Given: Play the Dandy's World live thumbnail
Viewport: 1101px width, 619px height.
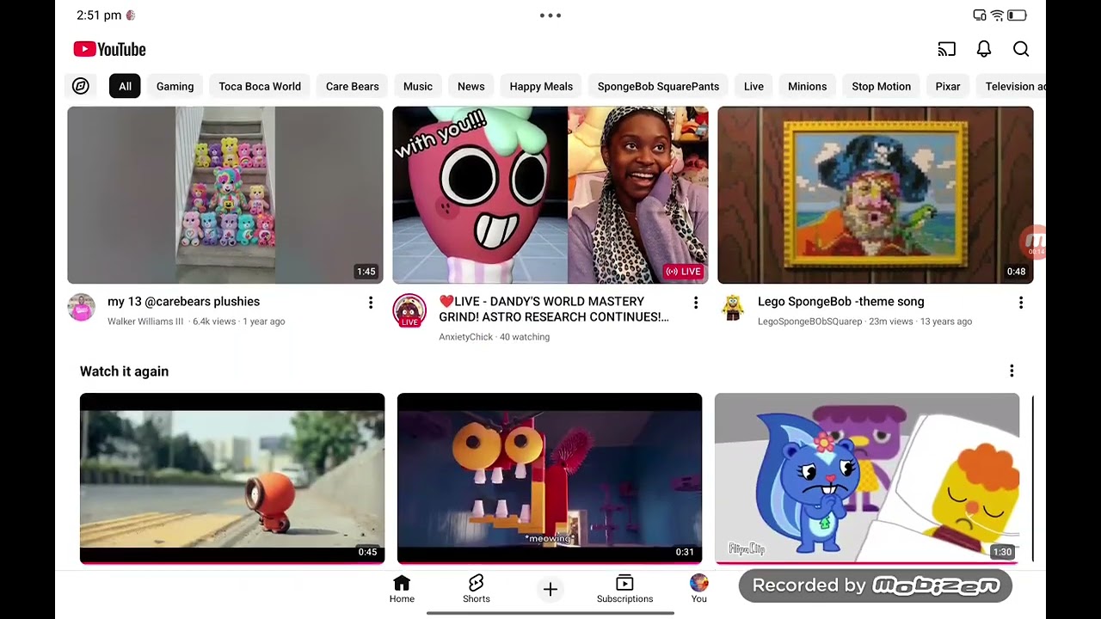Looking at the screenshot, I should tap(550, 195).
